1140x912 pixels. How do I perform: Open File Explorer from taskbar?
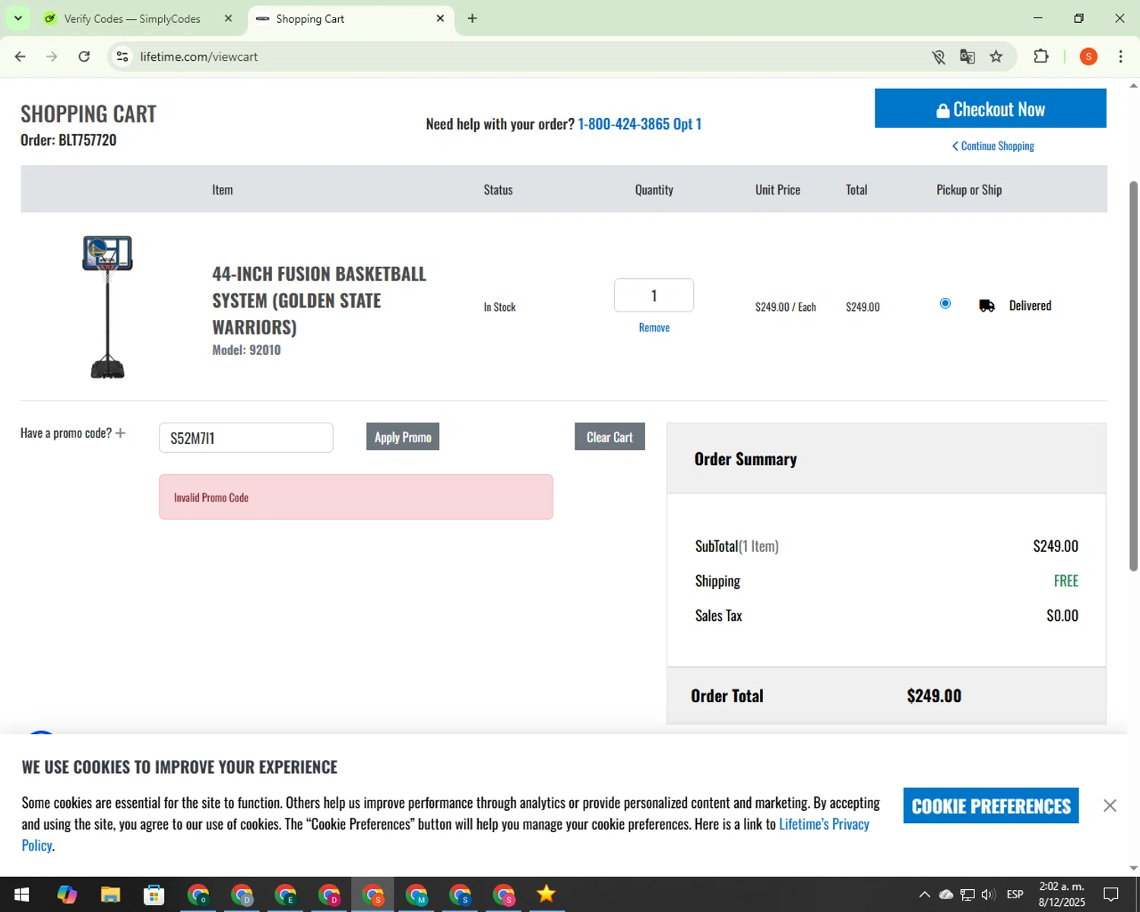pos(110,895)
